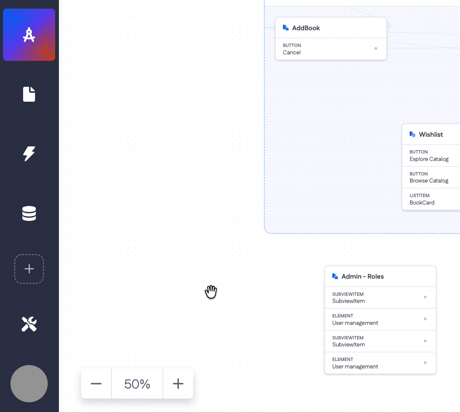Image resolution: width=460 pixels, height=412 pixels.
Task: Click the Wishlist page icon
Action: pyautogui.click(x=412, y=134)
